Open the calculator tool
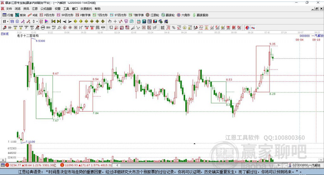324x175 pixels. pos(144,21)
